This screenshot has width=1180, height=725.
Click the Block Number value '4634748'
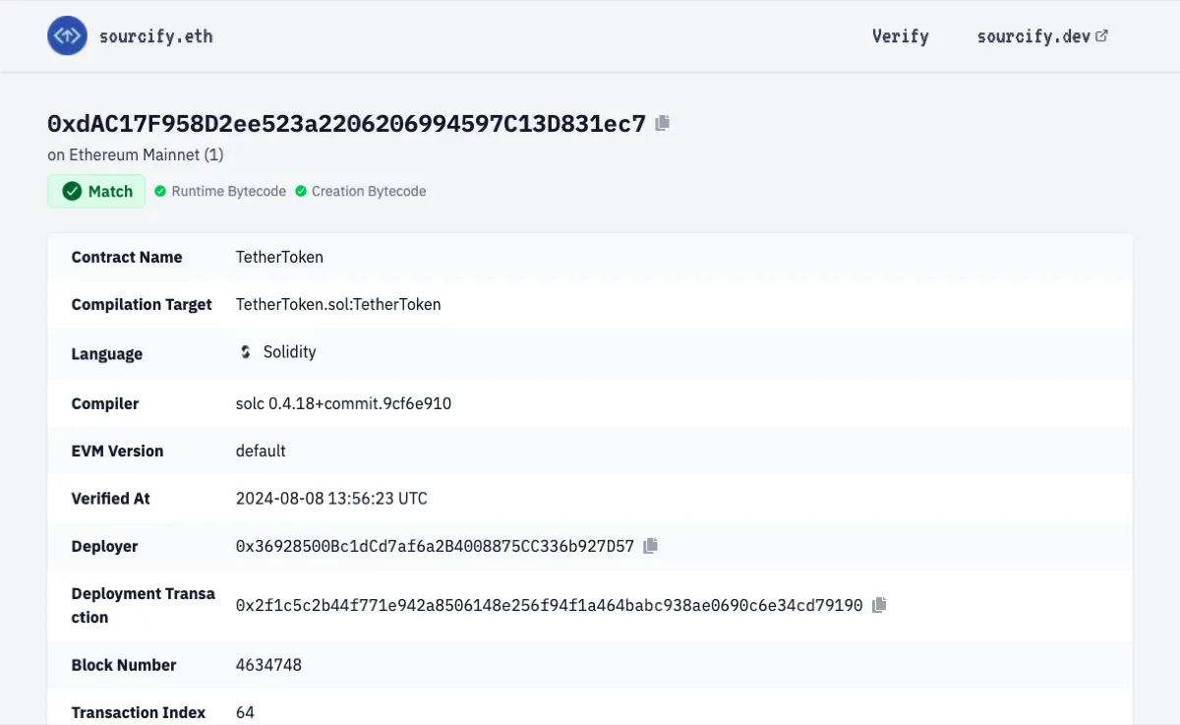pos(268,665)
